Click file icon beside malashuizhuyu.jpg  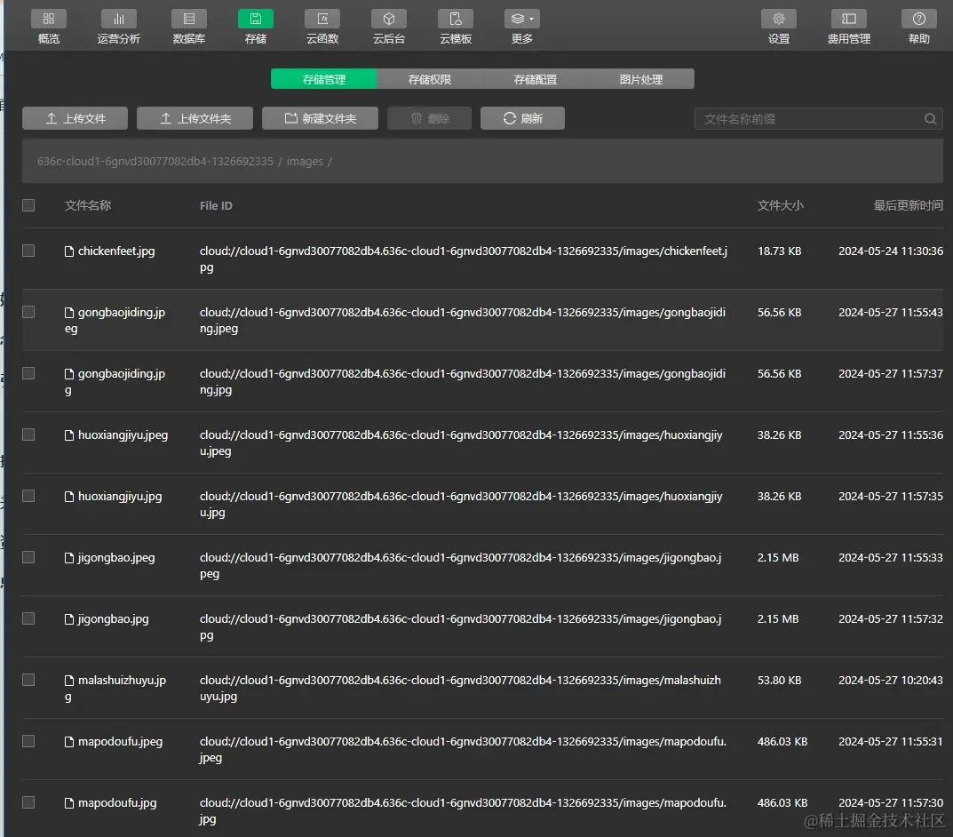pyautogui.click(x=69, y=681)
